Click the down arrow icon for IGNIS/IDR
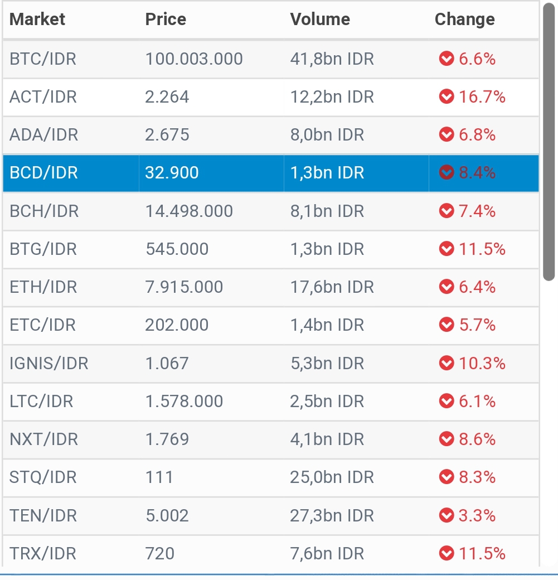 447,363
